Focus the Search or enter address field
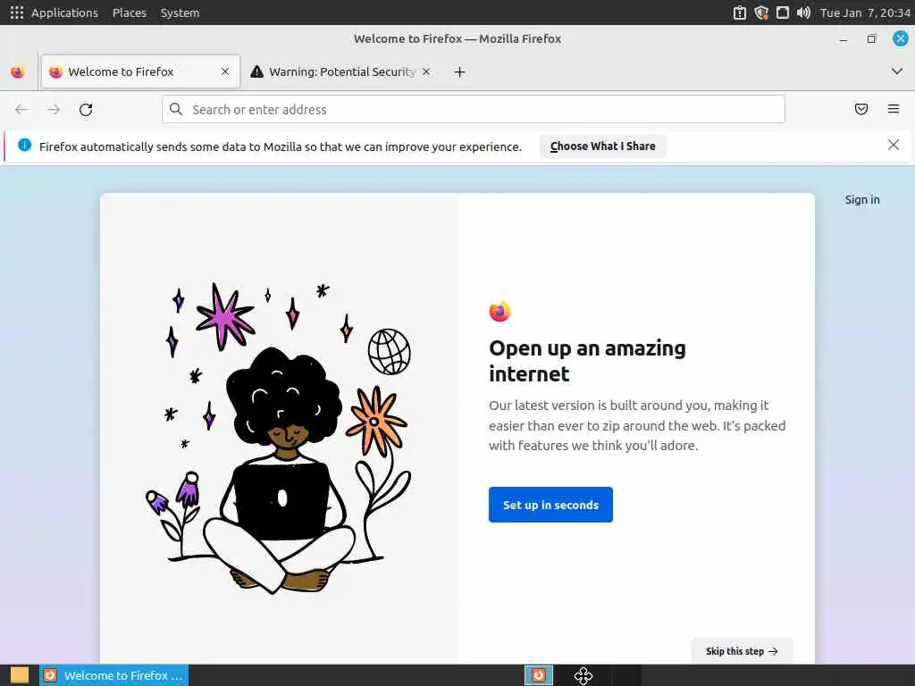915x686 pixels. click(474, 109)
